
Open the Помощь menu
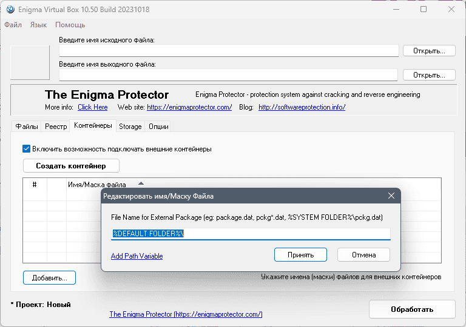coord(70,25)
